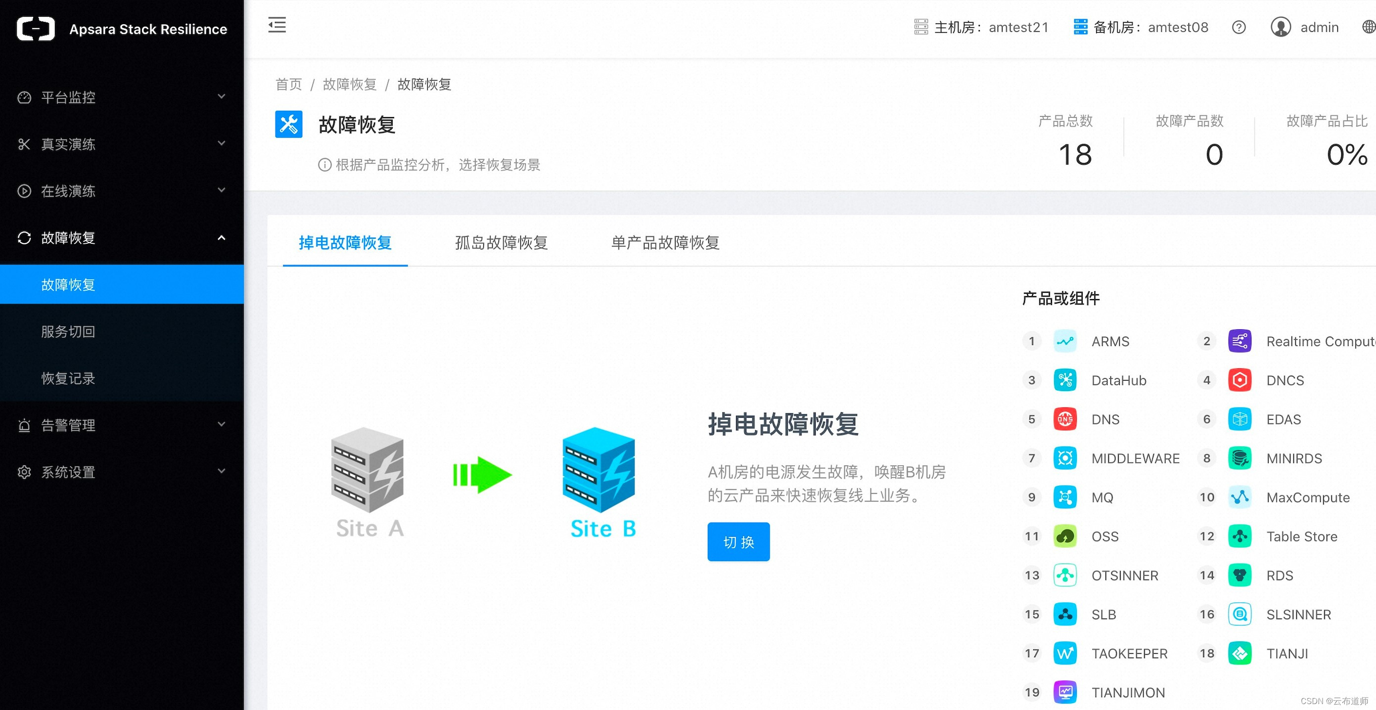Open 恢复记录 in the sidebar submenu
The width and height of the screenshot is (1376, 710).
point(68,379)
